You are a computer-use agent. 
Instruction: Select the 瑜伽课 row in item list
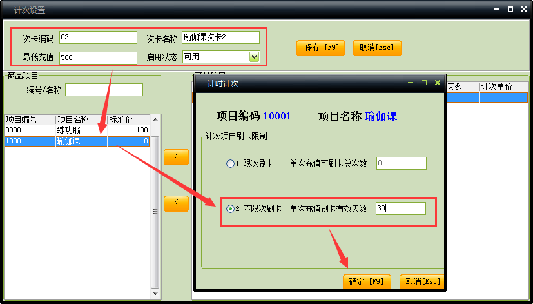pos(77,141)
